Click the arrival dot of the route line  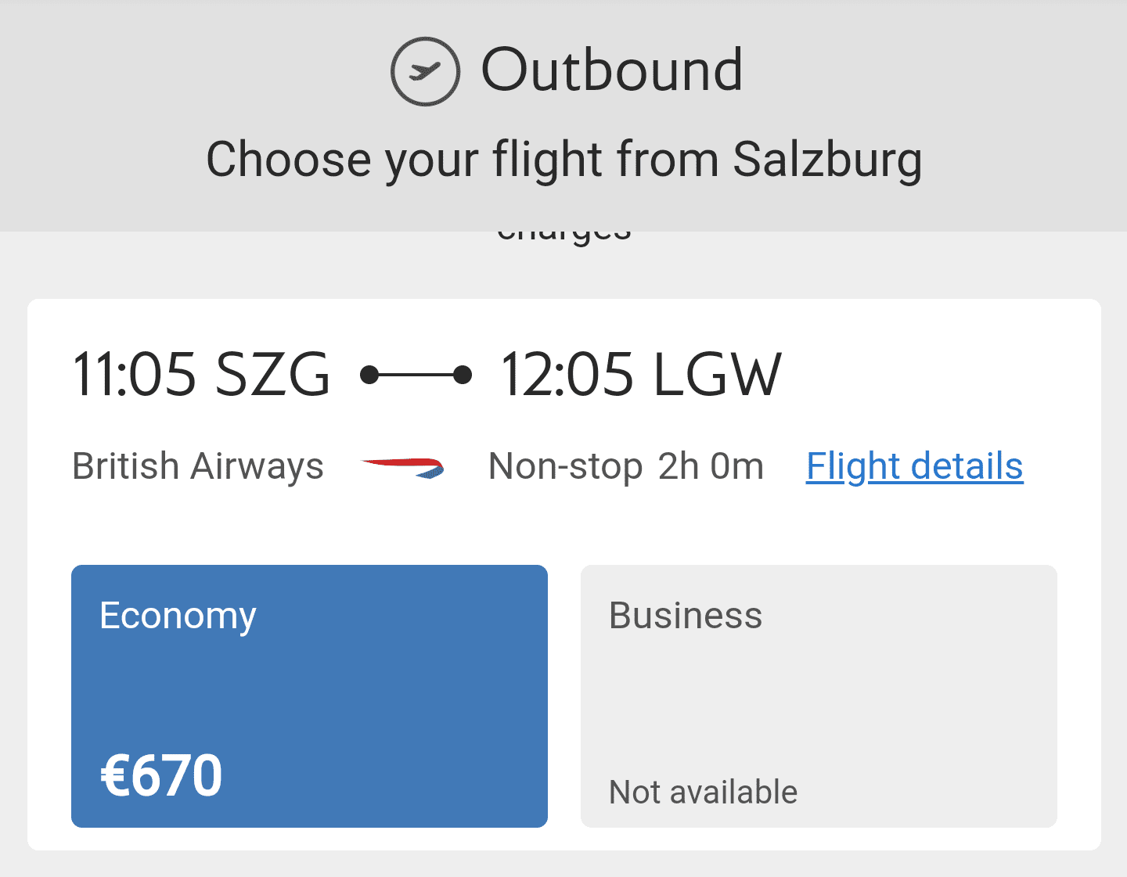[463, 376]
